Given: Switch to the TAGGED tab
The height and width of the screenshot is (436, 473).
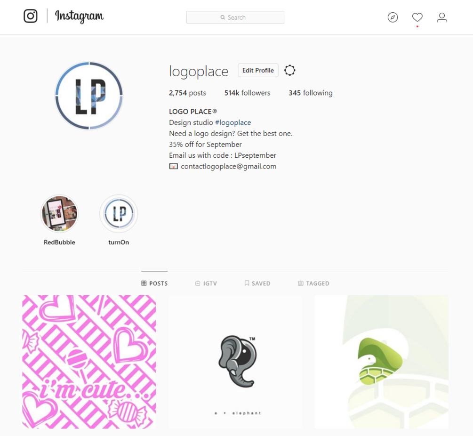Looking at the screenshot, I should 313,283.
